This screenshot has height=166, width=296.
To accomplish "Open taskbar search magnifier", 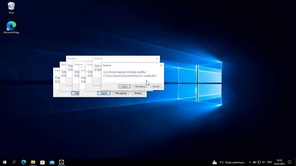I will tap(14, 162).
